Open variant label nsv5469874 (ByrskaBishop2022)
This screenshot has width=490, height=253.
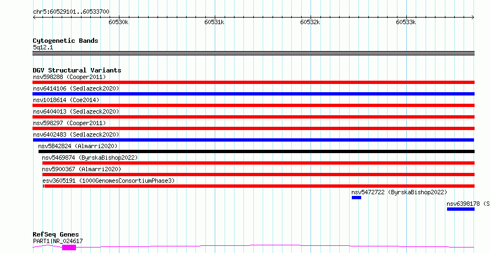click(x=90, y=158)
